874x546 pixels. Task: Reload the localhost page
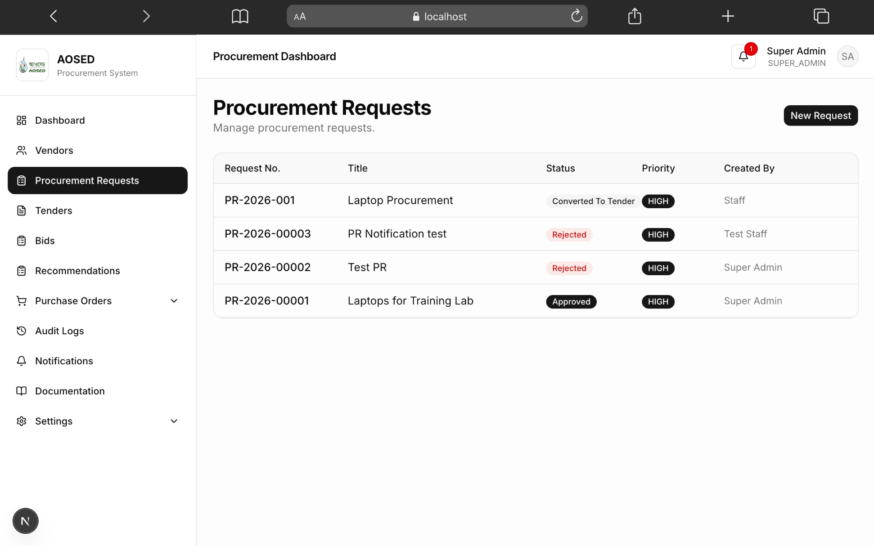pyautogui.click(x=577, y=16)
